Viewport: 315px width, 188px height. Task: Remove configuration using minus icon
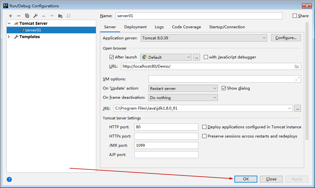(19, 16)
